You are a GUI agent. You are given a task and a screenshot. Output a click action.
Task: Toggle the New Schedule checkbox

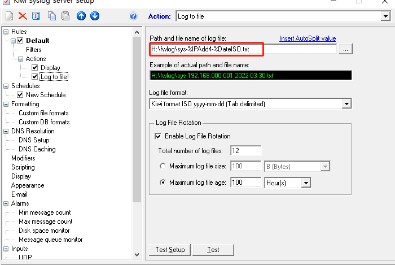20,95
